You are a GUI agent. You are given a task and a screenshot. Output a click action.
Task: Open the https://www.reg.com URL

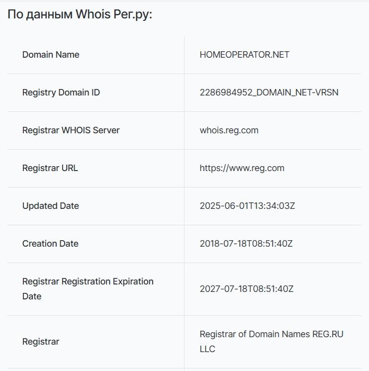(x=242, y=168)
